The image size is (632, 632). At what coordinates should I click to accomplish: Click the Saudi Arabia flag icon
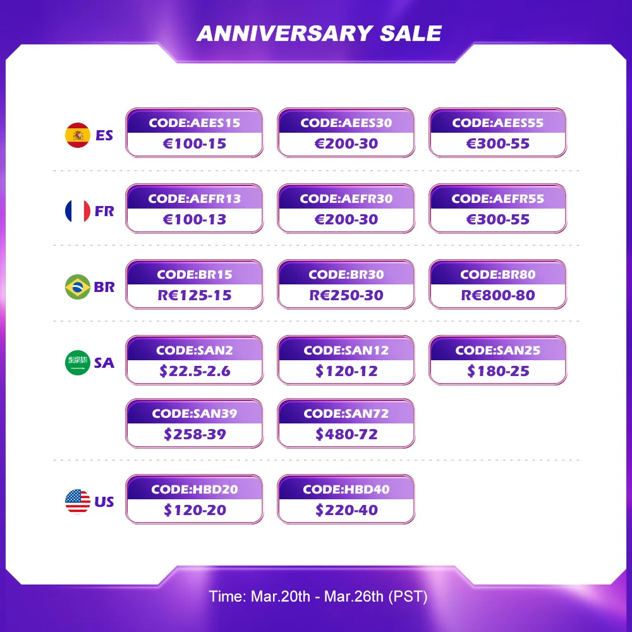(77, 362)
